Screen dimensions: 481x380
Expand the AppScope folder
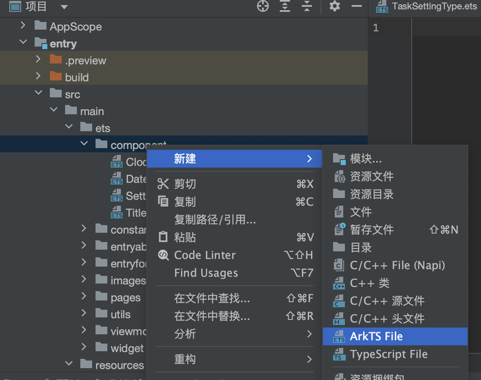click(23, 26)
